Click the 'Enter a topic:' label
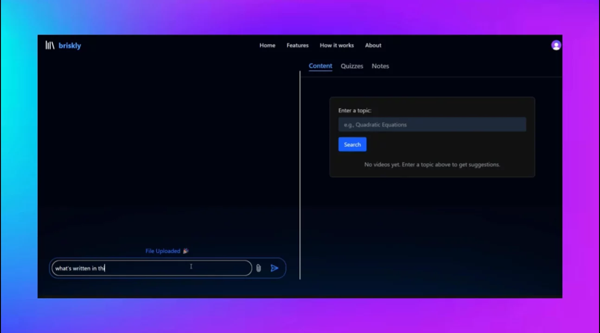Screen dimensions: 600x333 pos(355,111)
